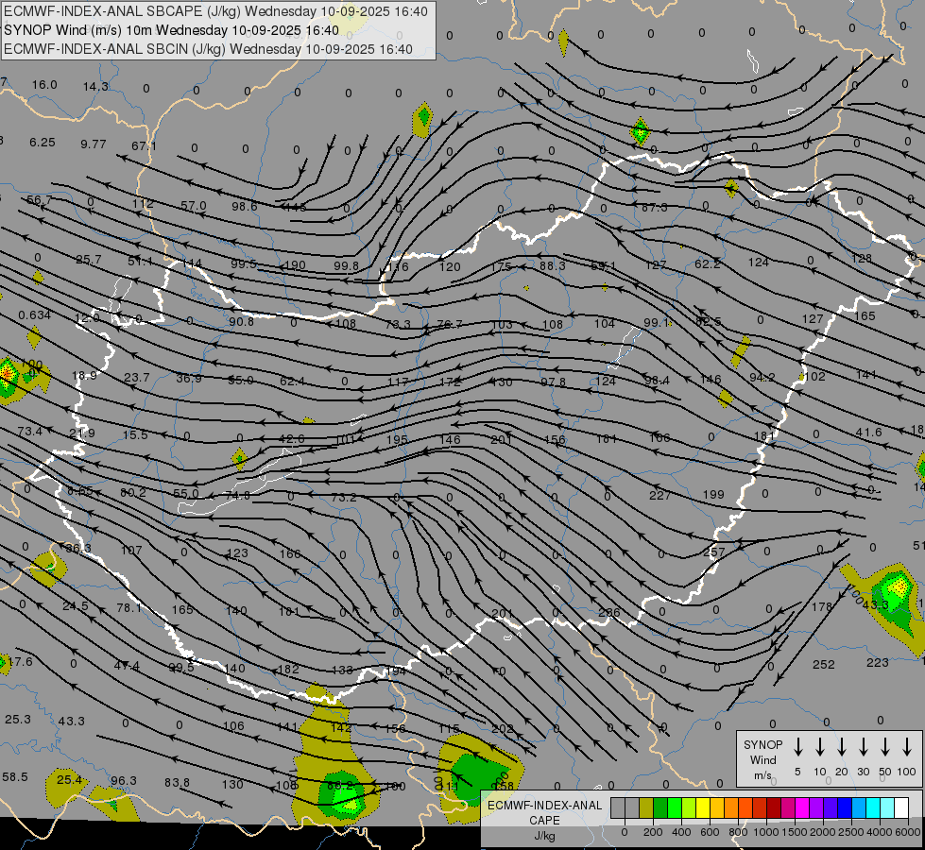925x850 pixels.
Task: Click the 252 value on the map
Action: point(824,664)
